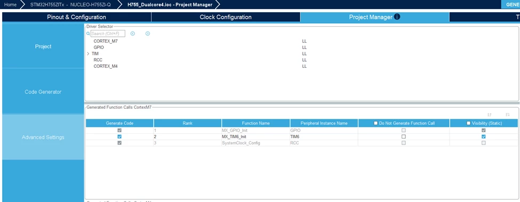
Task: Click the move rank down sort icon
Action: [x=507, y=115]
